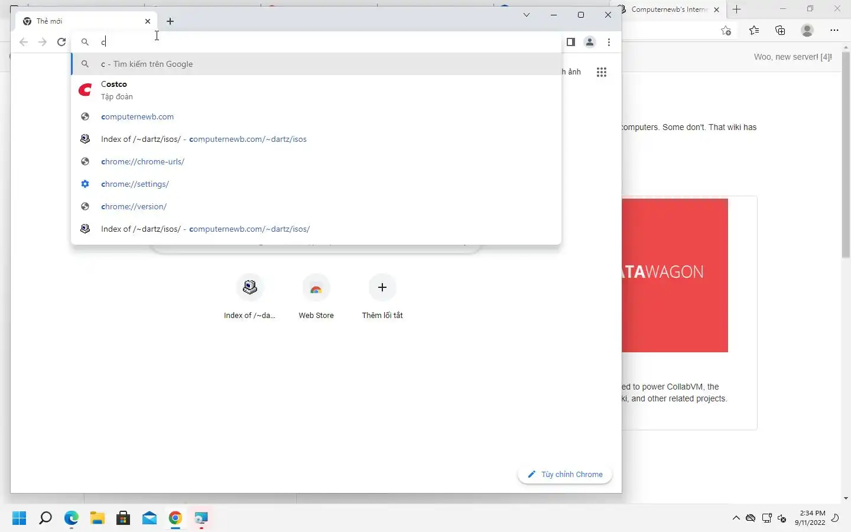
Task: Click Chrome's back navigation arrow
Action: (24, 42)
